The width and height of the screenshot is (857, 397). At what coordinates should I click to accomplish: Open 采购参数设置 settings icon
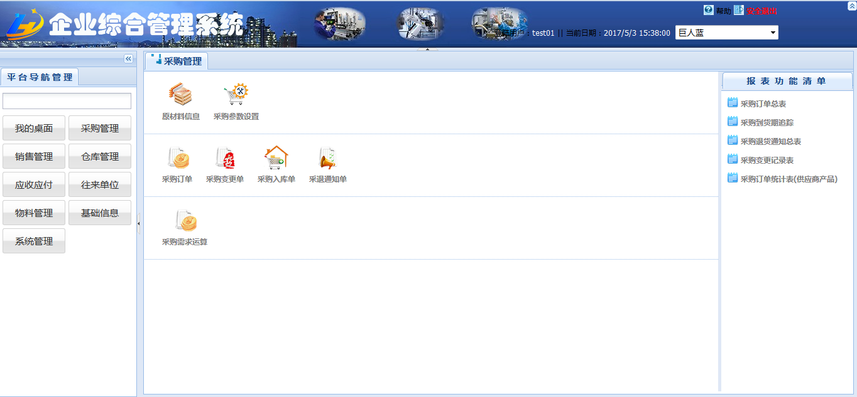pyautogui.click(x=236, y=95)
